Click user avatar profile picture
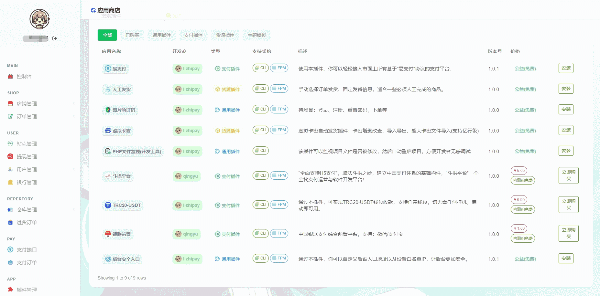The height and width of the screenshot is (296, 600). [39, 19]
